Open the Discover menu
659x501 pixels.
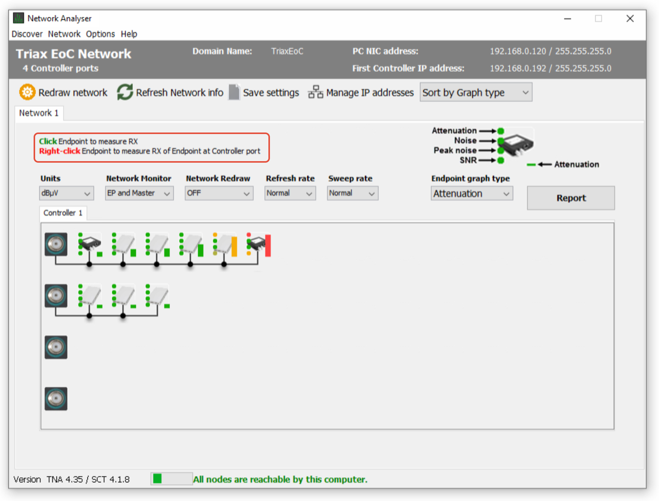point(27,34)
